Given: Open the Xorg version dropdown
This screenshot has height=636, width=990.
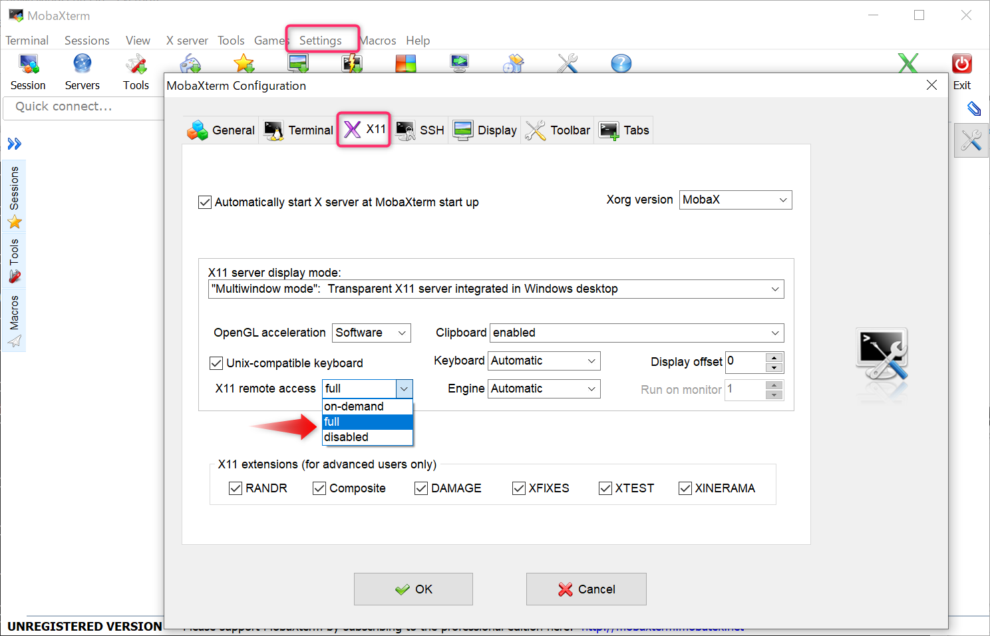Looking at the screenshot, I should coord(735,200).
